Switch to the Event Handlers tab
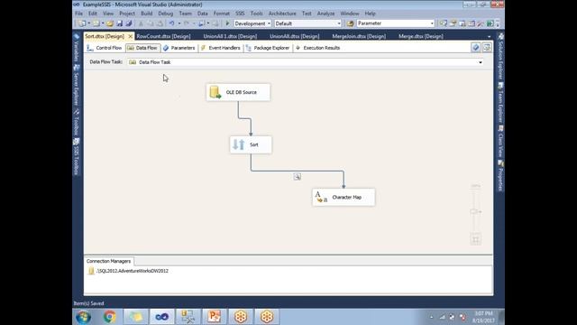Viewport: 577px width, 325px height. tap(221, 48)
